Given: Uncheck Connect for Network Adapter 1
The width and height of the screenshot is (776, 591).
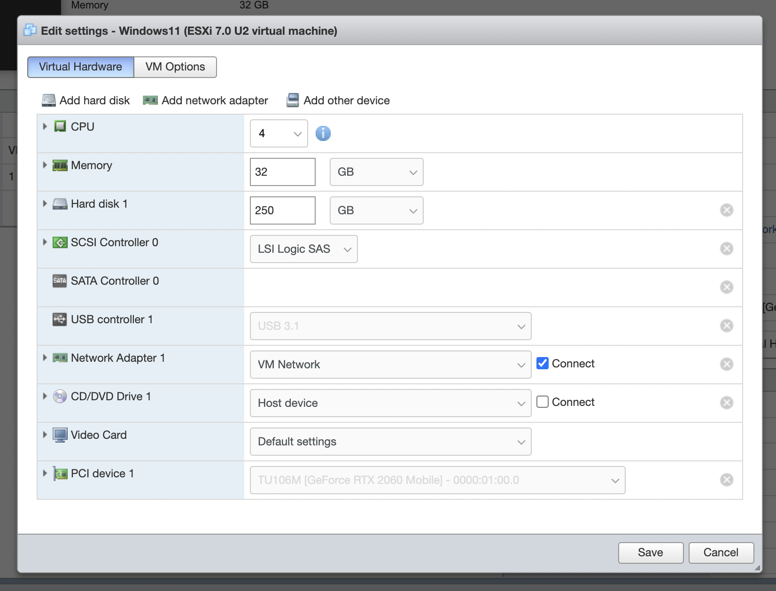Looking at the screenshot, I should point(543,363).
